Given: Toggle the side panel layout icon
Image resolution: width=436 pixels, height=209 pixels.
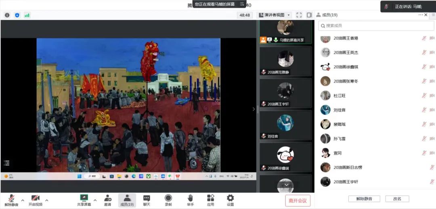Looking at the screenshot, I should (x=309, y=15).
